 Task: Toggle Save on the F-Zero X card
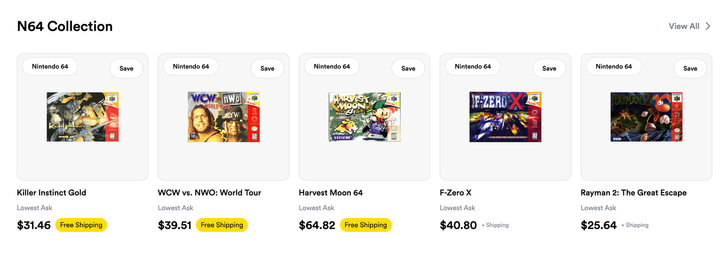click(x=549, y=69)
